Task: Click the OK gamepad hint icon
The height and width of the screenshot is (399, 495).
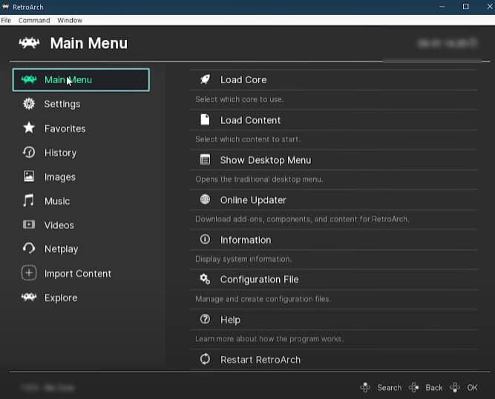Action: point(455,387)
